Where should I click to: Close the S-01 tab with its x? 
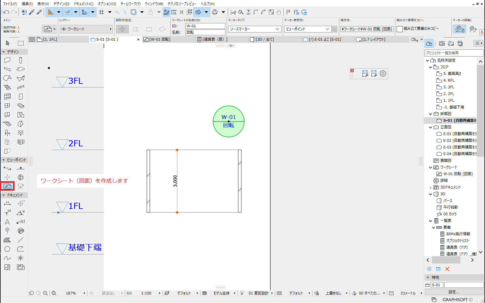click(x=138, y=39)
